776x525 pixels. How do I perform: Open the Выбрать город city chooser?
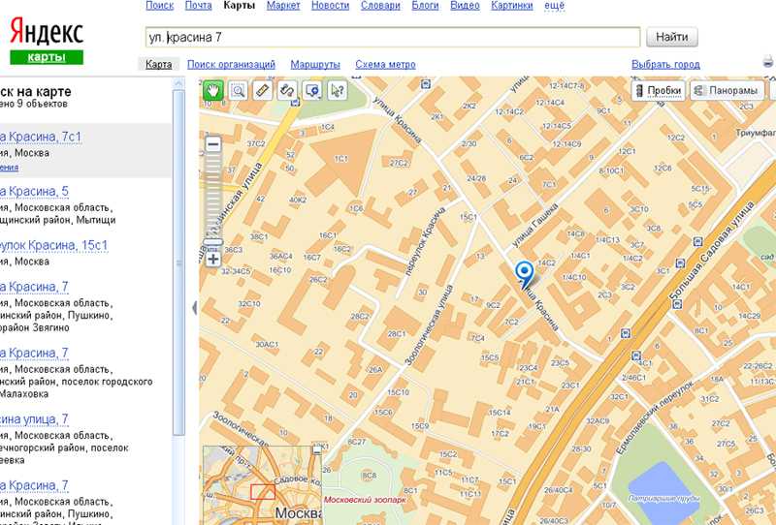coord(665,64)
